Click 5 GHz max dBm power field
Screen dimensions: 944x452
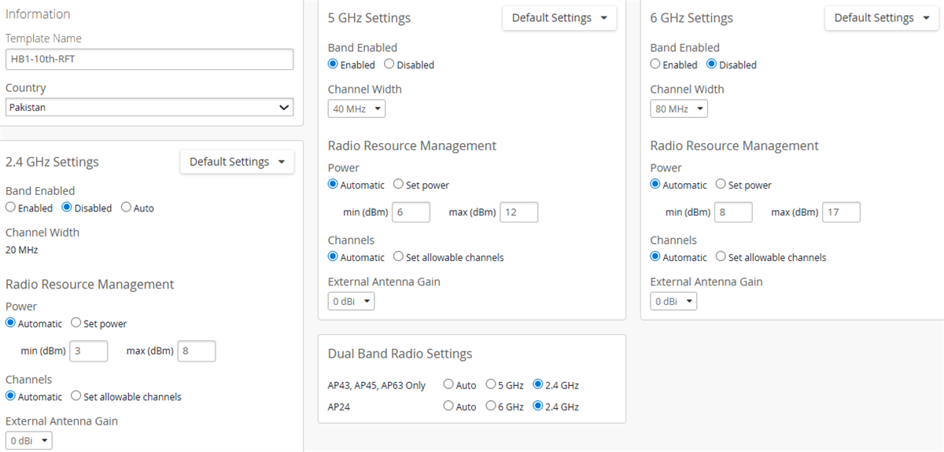518,212
